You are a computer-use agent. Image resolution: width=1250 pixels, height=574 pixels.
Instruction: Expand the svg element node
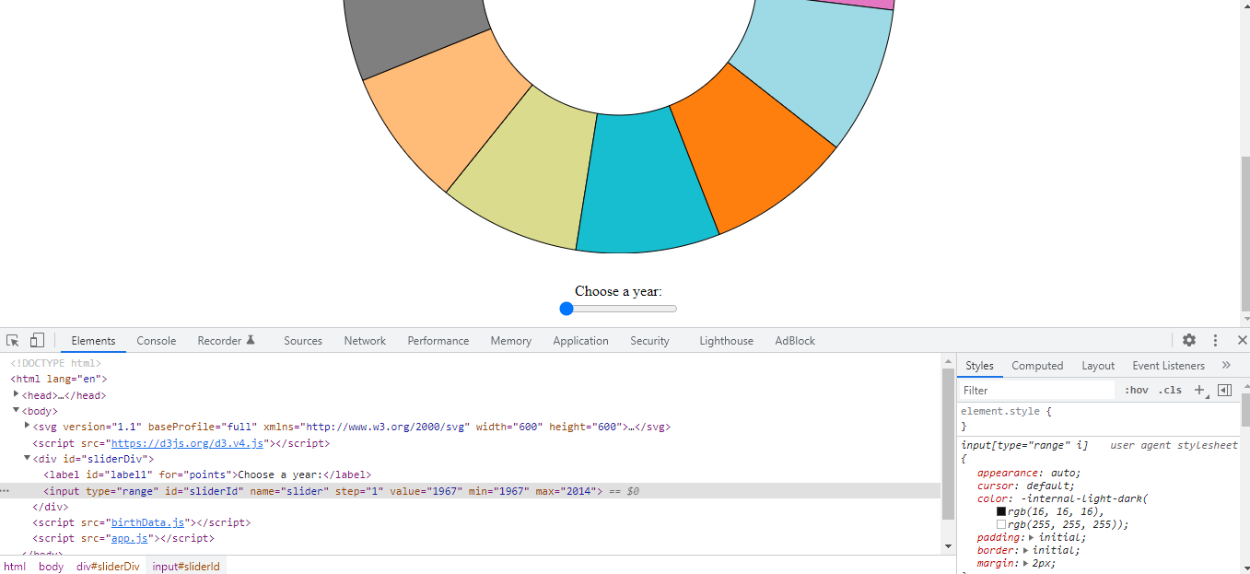[27, 426]
